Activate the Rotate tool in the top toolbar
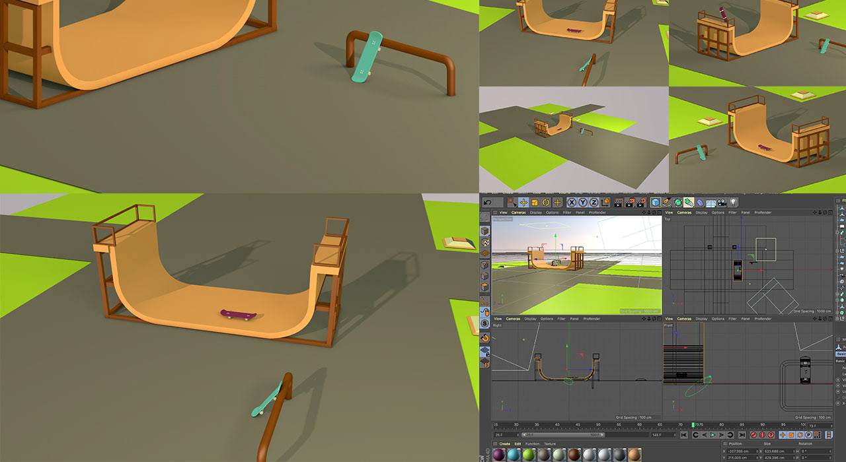The height and width of the screenshot is (462, 846). pyautogui.click(x=546, y=203)
